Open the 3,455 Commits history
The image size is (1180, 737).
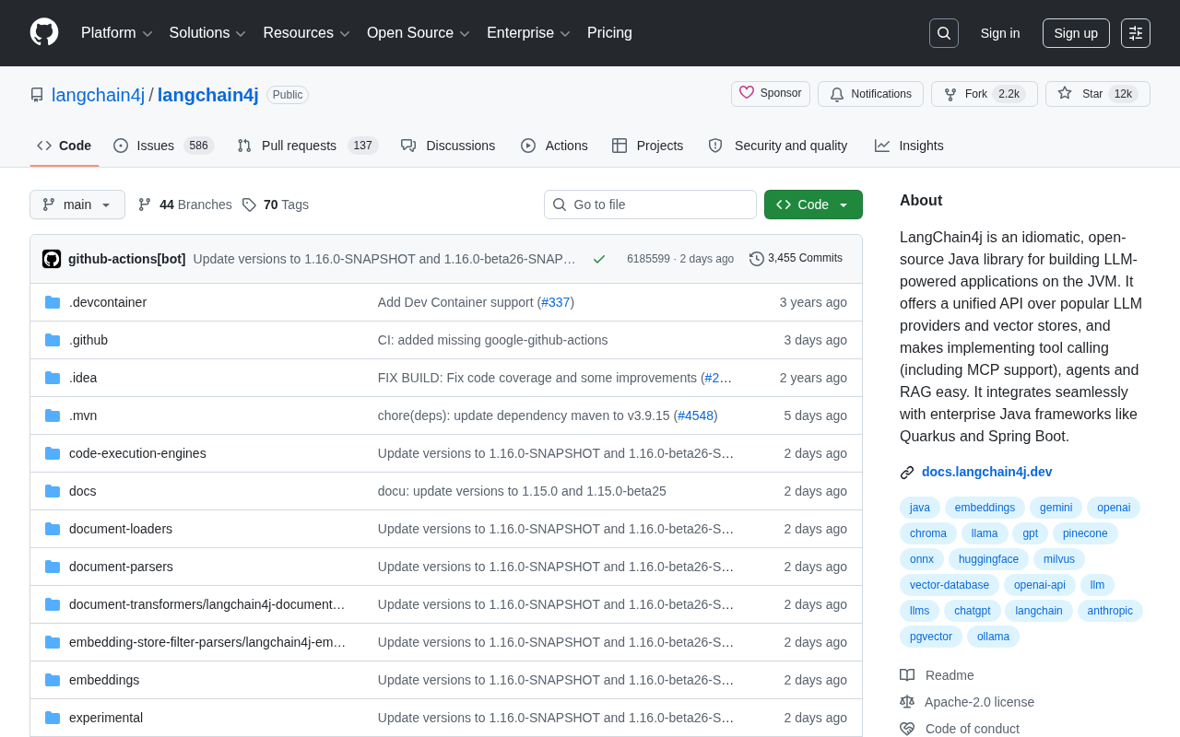click(796, 259)
